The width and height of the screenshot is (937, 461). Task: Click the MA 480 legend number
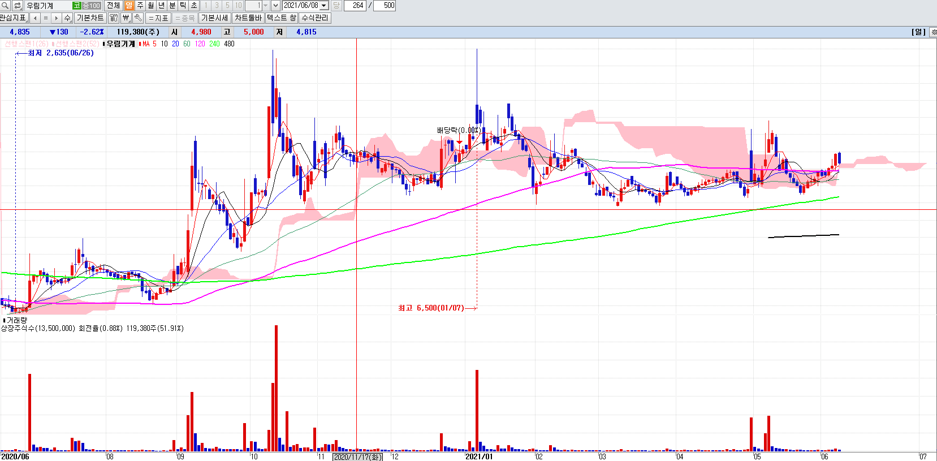click(x=229, y=44)
